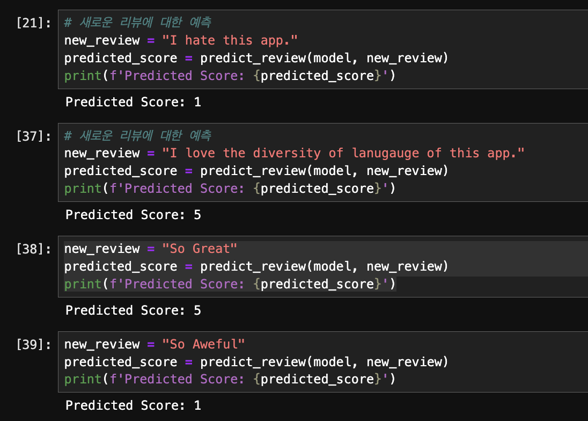This screenshot has width=588, height=421.
Task: Click the string about diversity of lanugauge
Action: [343, 154]
